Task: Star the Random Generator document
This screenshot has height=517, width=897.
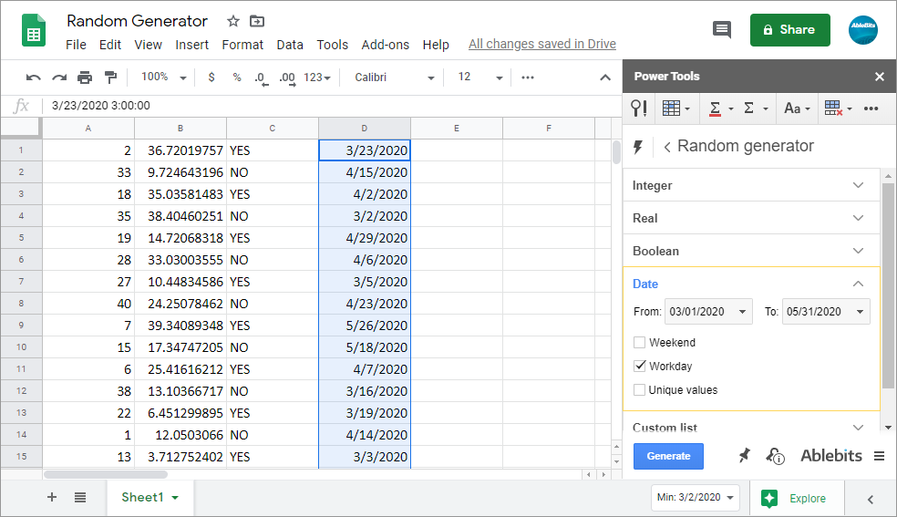Action: (232, 22)
